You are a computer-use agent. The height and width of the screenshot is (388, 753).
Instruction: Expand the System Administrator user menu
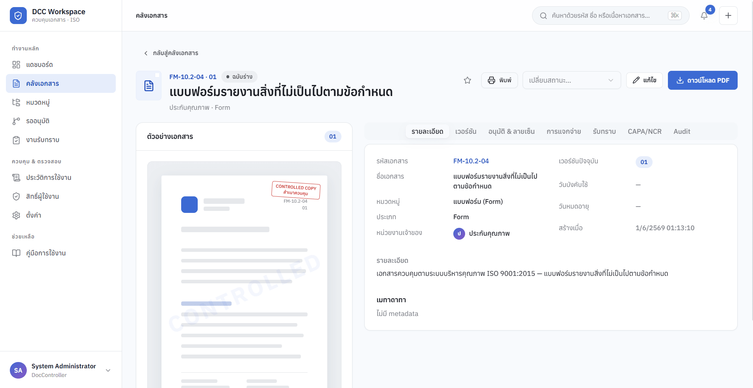tap(61, 370)
